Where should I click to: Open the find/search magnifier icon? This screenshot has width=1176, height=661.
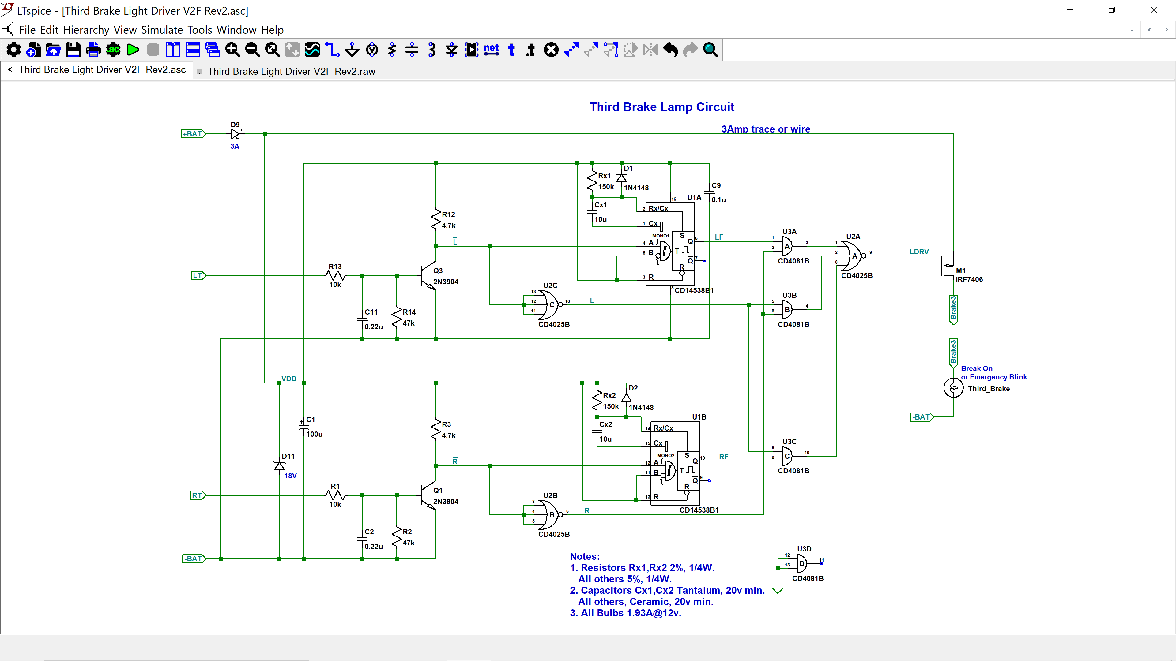pos(710,50)
